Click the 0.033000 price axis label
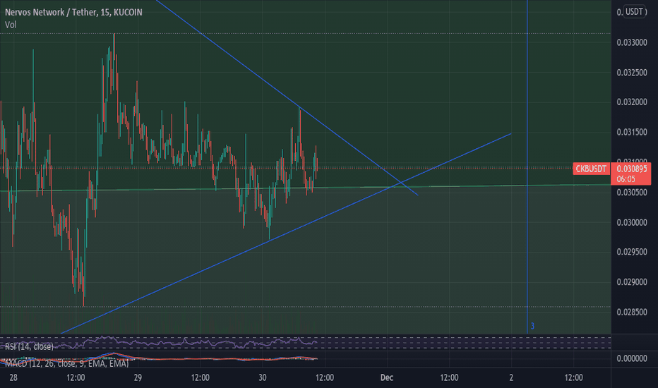This screenshot has height=388, width=658. (632, 42)
